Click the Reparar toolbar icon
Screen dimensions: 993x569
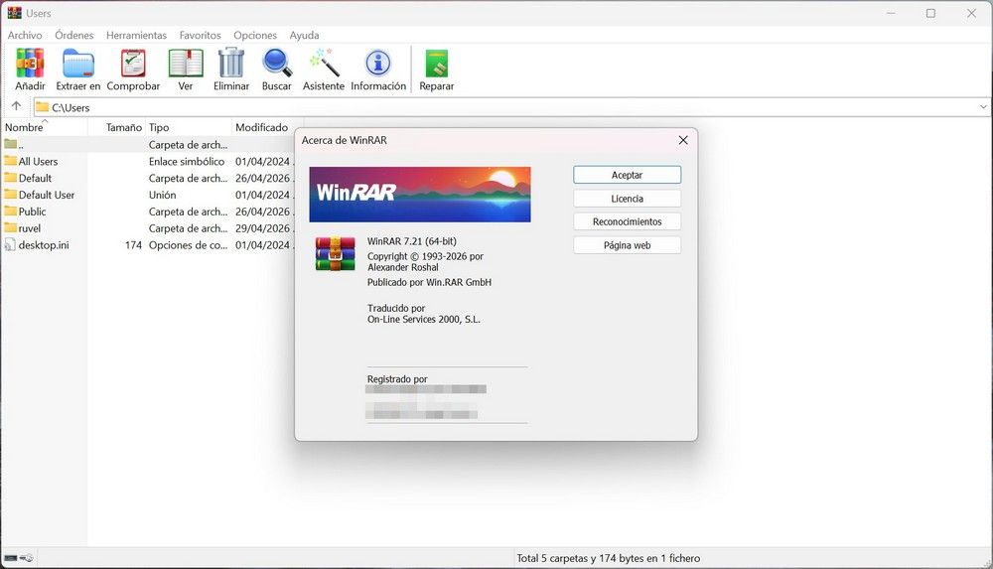pos(436,64)
